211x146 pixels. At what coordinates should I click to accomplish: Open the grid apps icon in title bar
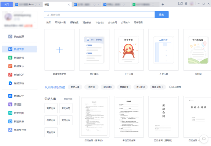click(x=186, y=3)
